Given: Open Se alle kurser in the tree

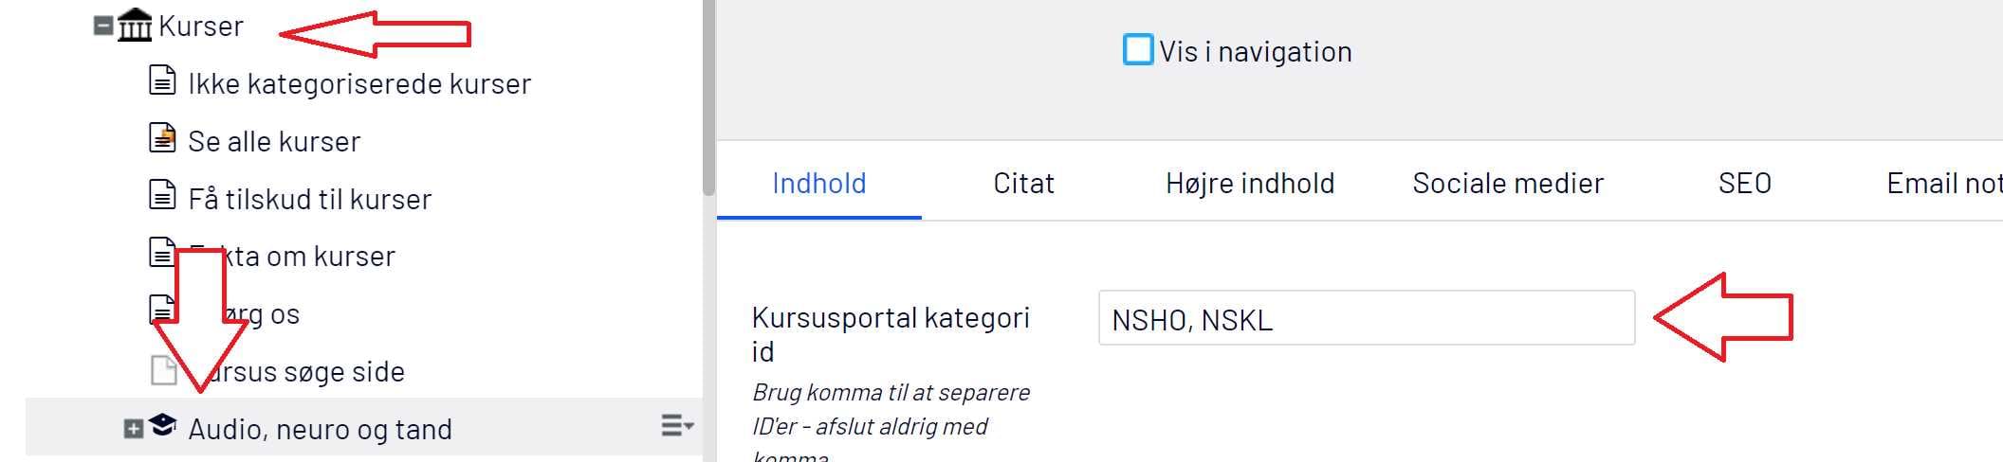Looking at the screenshot, I should 274,141.
